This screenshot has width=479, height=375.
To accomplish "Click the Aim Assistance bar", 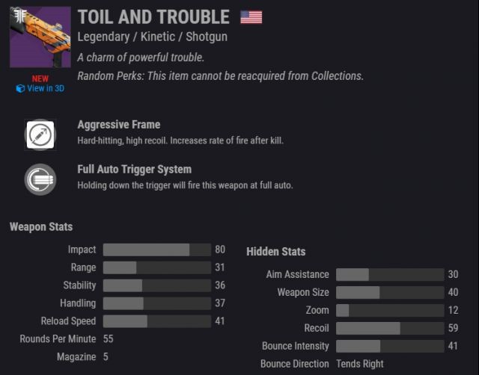I will [x=390, y=274].
